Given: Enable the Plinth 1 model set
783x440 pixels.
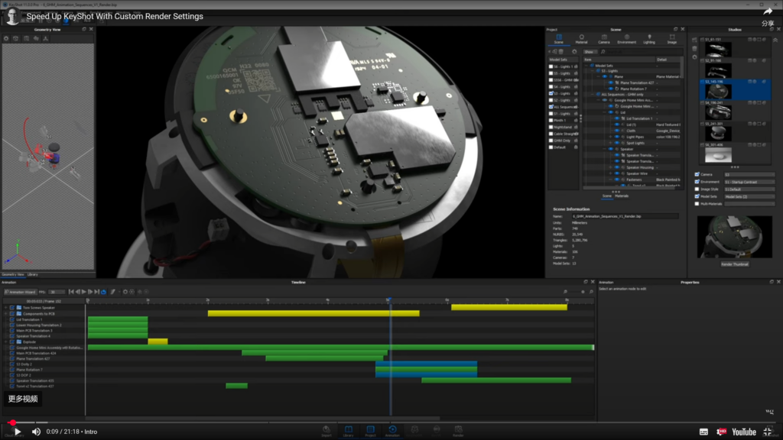Looking at the screenshot, I should click(551, 120).
